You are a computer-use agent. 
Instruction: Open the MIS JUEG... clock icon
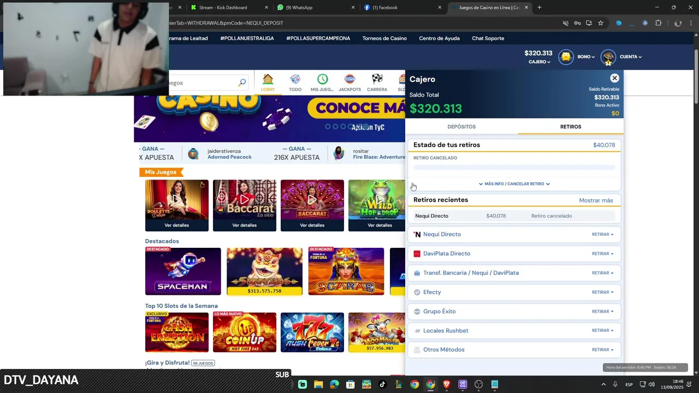point(322,79)
